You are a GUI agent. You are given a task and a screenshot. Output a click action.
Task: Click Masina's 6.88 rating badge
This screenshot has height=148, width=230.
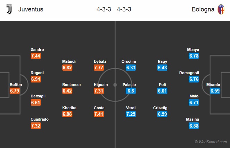194,126
